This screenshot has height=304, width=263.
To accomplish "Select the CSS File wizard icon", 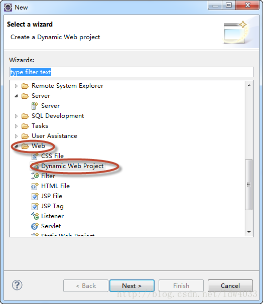I will coord(35,156).
